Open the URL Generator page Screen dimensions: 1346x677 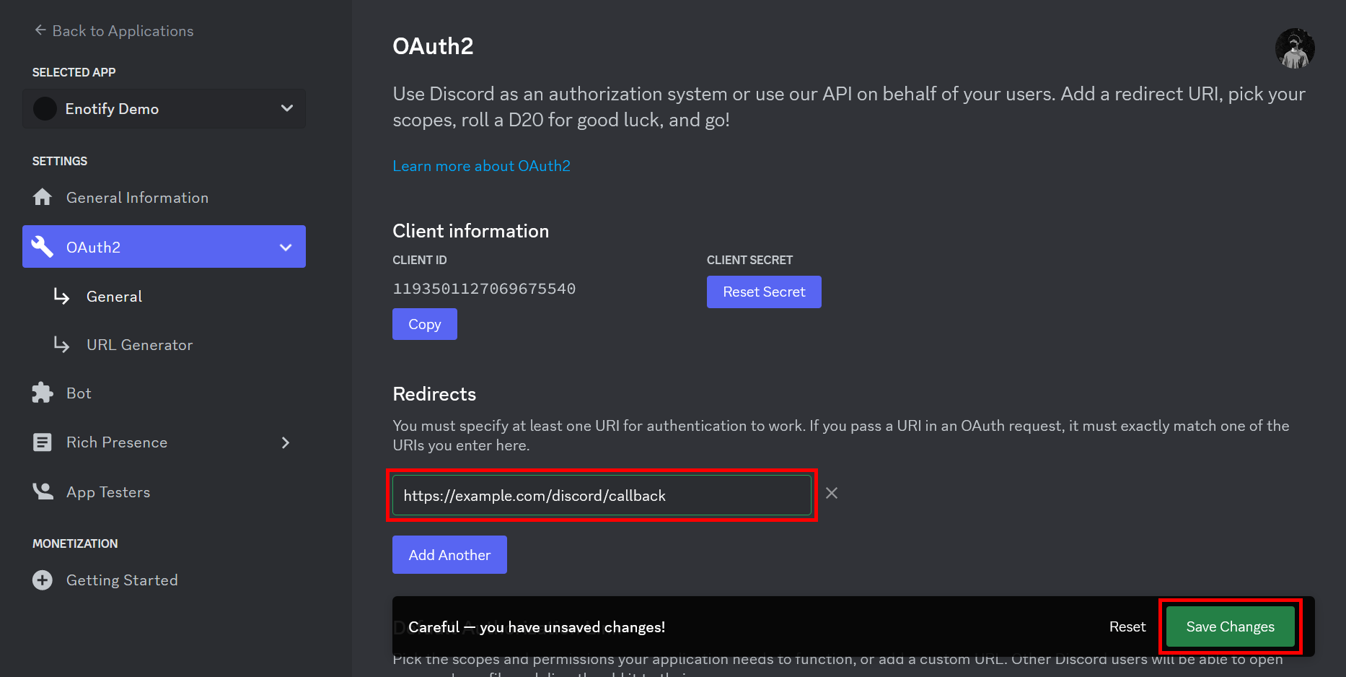(x=139, y=344)
